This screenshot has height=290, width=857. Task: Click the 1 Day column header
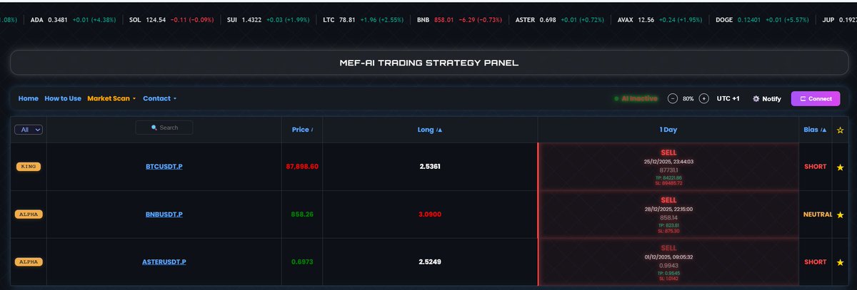click(x=668, y=130)
